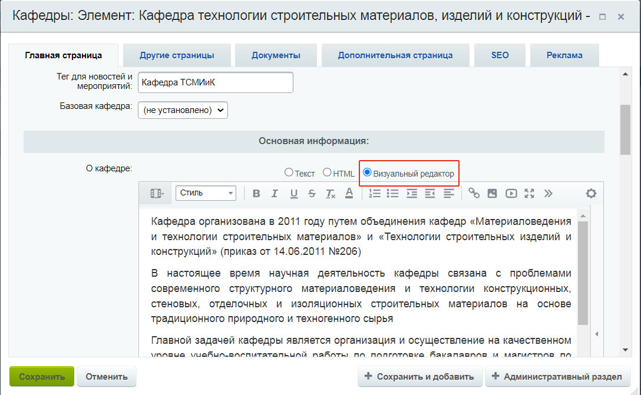Image resolution: width=641 pixels, height=395 pixels.
Task: Open the 'Стиль' dropdown
Action: pyautogui.click(x=206, y=193)
